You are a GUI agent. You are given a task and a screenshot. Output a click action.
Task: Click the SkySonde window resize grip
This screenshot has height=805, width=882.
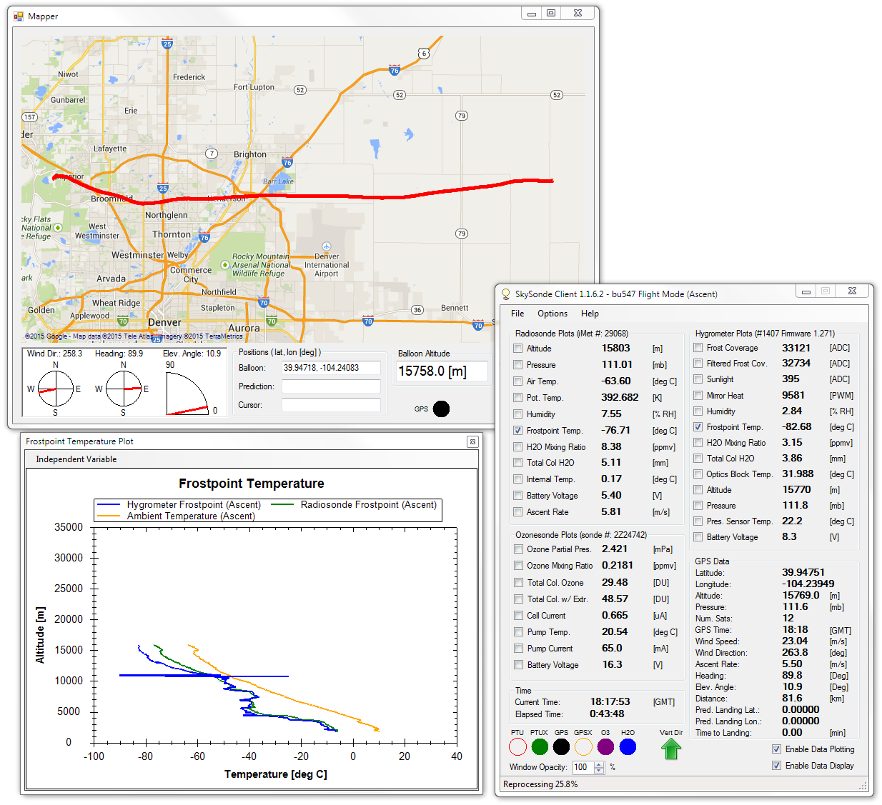(x=863, y=786)
